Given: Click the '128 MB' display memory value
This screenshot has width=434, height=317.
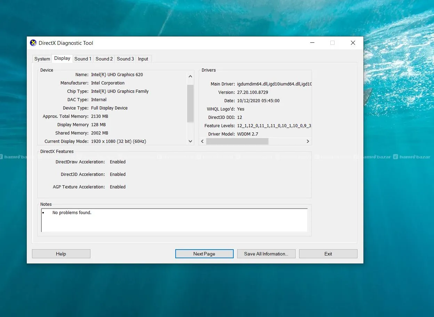Looking at the screenshot, I should pyautogui.click(x=98, y=124).
